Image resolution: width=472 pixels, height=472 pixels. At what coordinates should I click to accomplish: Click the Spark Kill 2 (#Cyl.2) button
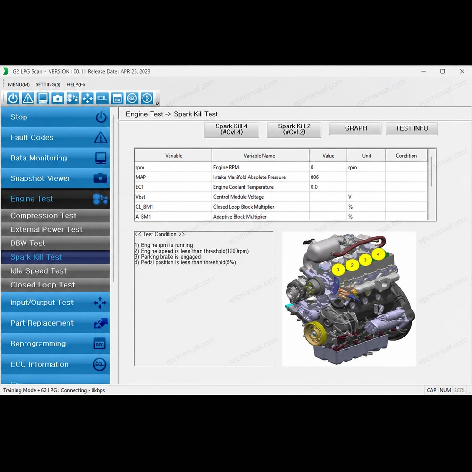tap(294, 129)
